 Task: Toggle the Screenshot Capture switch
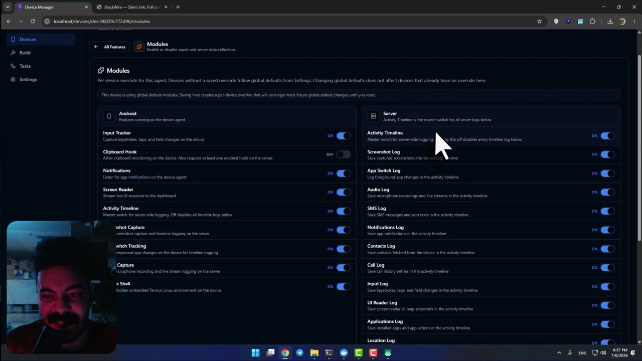tap(343, 230)
